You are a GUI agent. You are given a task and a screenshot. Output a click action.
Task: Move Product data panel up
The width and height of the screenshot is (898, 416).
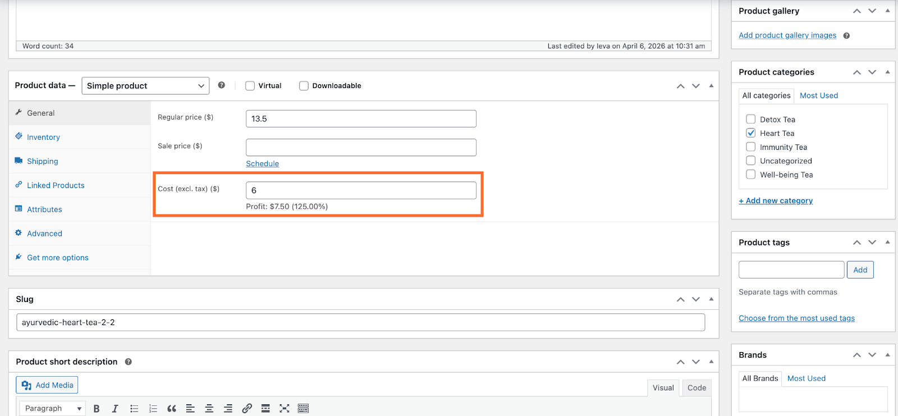click(680, 86)
